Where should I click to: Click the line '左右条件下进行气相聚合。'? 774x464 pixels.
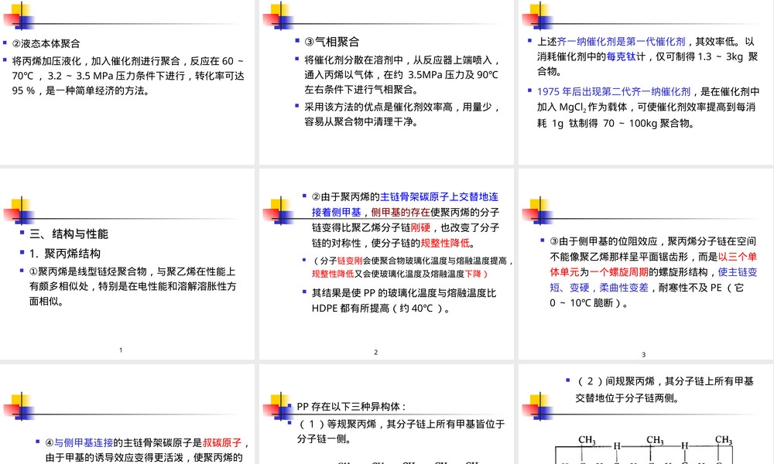[x=361, y=90]
